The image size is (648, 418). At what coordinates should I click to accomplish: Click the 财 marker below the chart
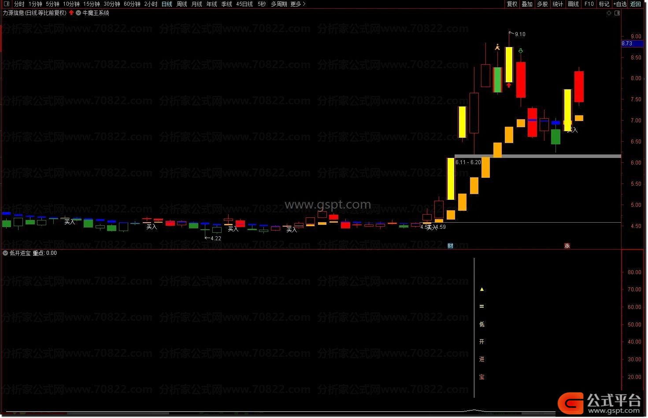[x=450, y=246]
